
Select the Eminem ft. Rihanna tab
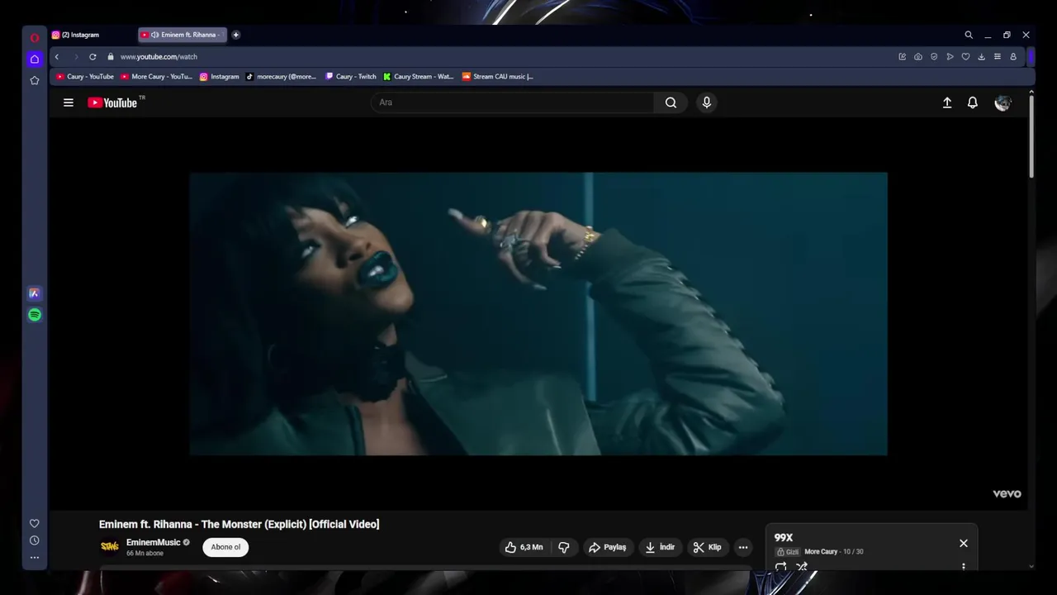click(182, 35)
